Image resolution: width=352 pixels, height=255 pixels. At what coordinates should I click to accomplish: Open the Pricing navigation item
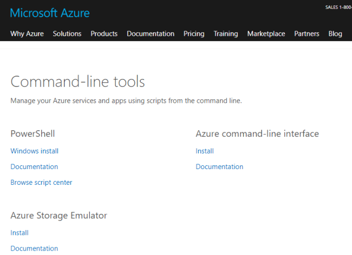tap(194, 33)
